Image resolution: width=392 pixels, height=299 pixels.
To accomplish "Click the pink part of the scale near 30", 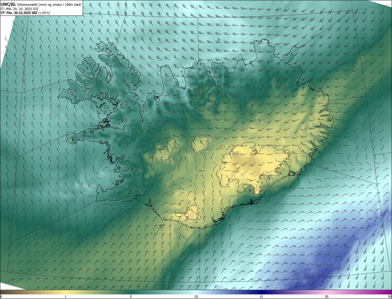I will pyautogui.click(x=326, y=292).
